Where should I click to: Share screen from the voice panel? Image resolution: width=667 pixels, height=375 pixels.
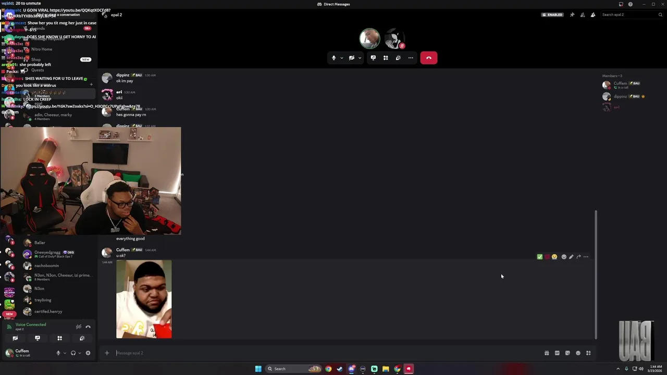[x=38, y=338]
